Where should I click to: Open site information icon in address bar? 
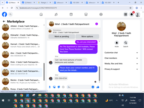tap(17, 8)
